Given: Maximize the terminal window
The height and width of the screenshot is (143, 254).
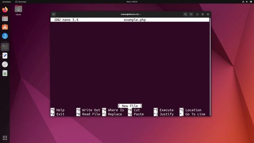Looking at the screenshot, I should point(203,14).
